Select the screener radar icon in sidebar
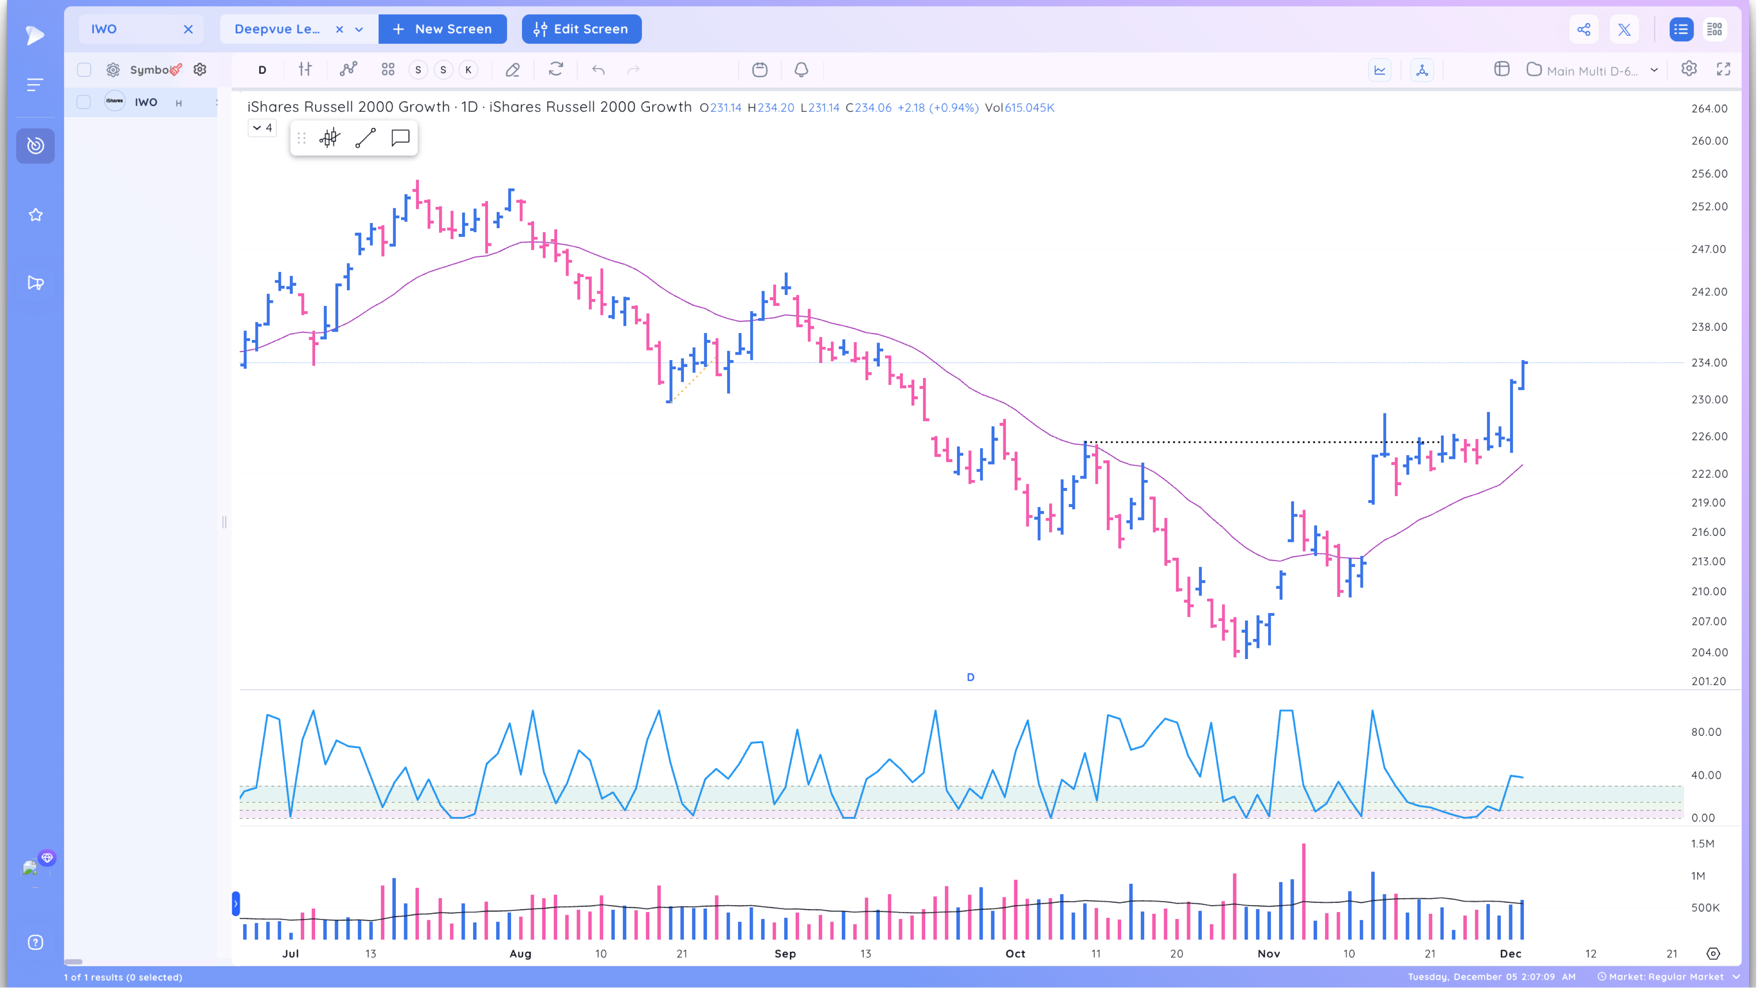 point(35,145)
